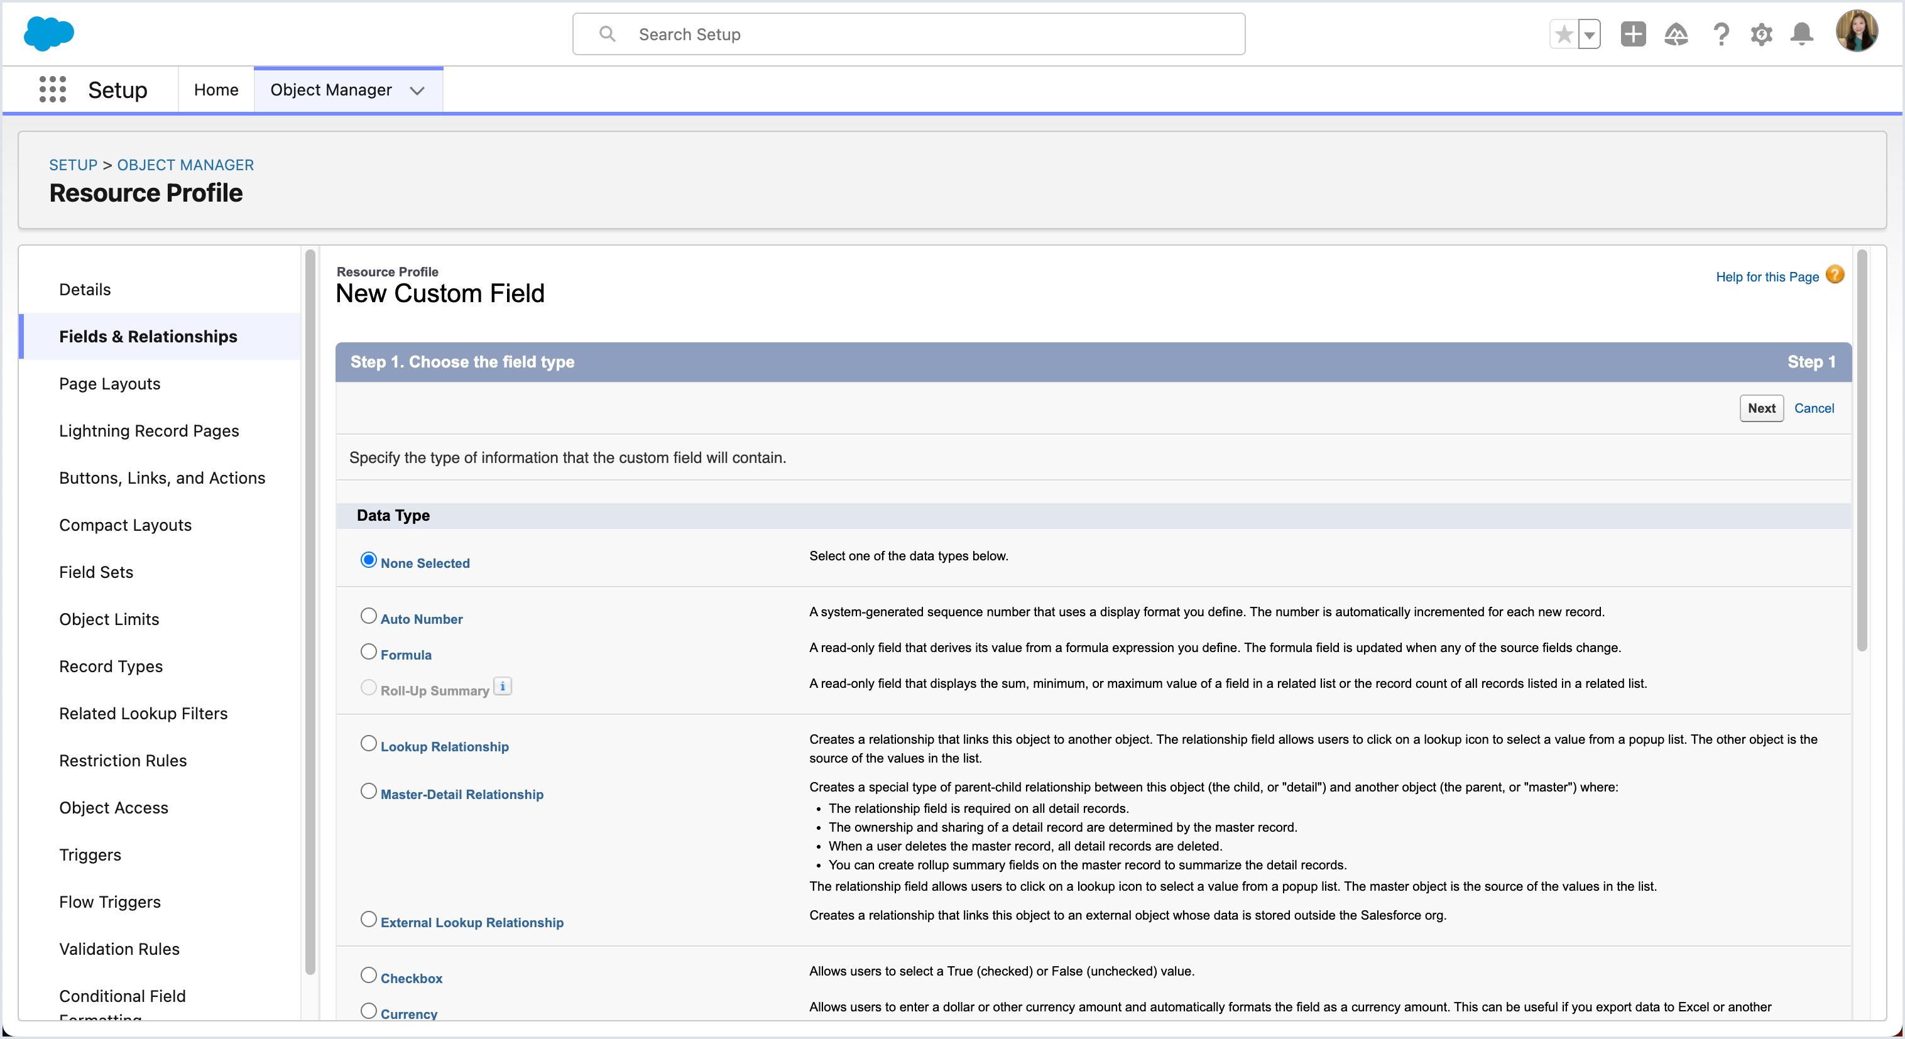Click the sidebar vertical scrollbar
Image resolution: width=1905 pixels, height=1039 pixels.
coord(310,612)
